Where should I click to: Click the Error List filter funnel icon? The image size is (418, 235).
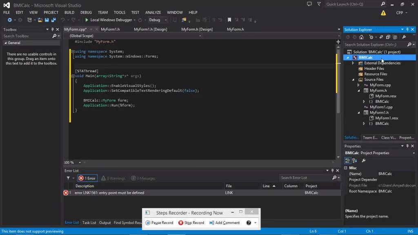coord(68,178)
